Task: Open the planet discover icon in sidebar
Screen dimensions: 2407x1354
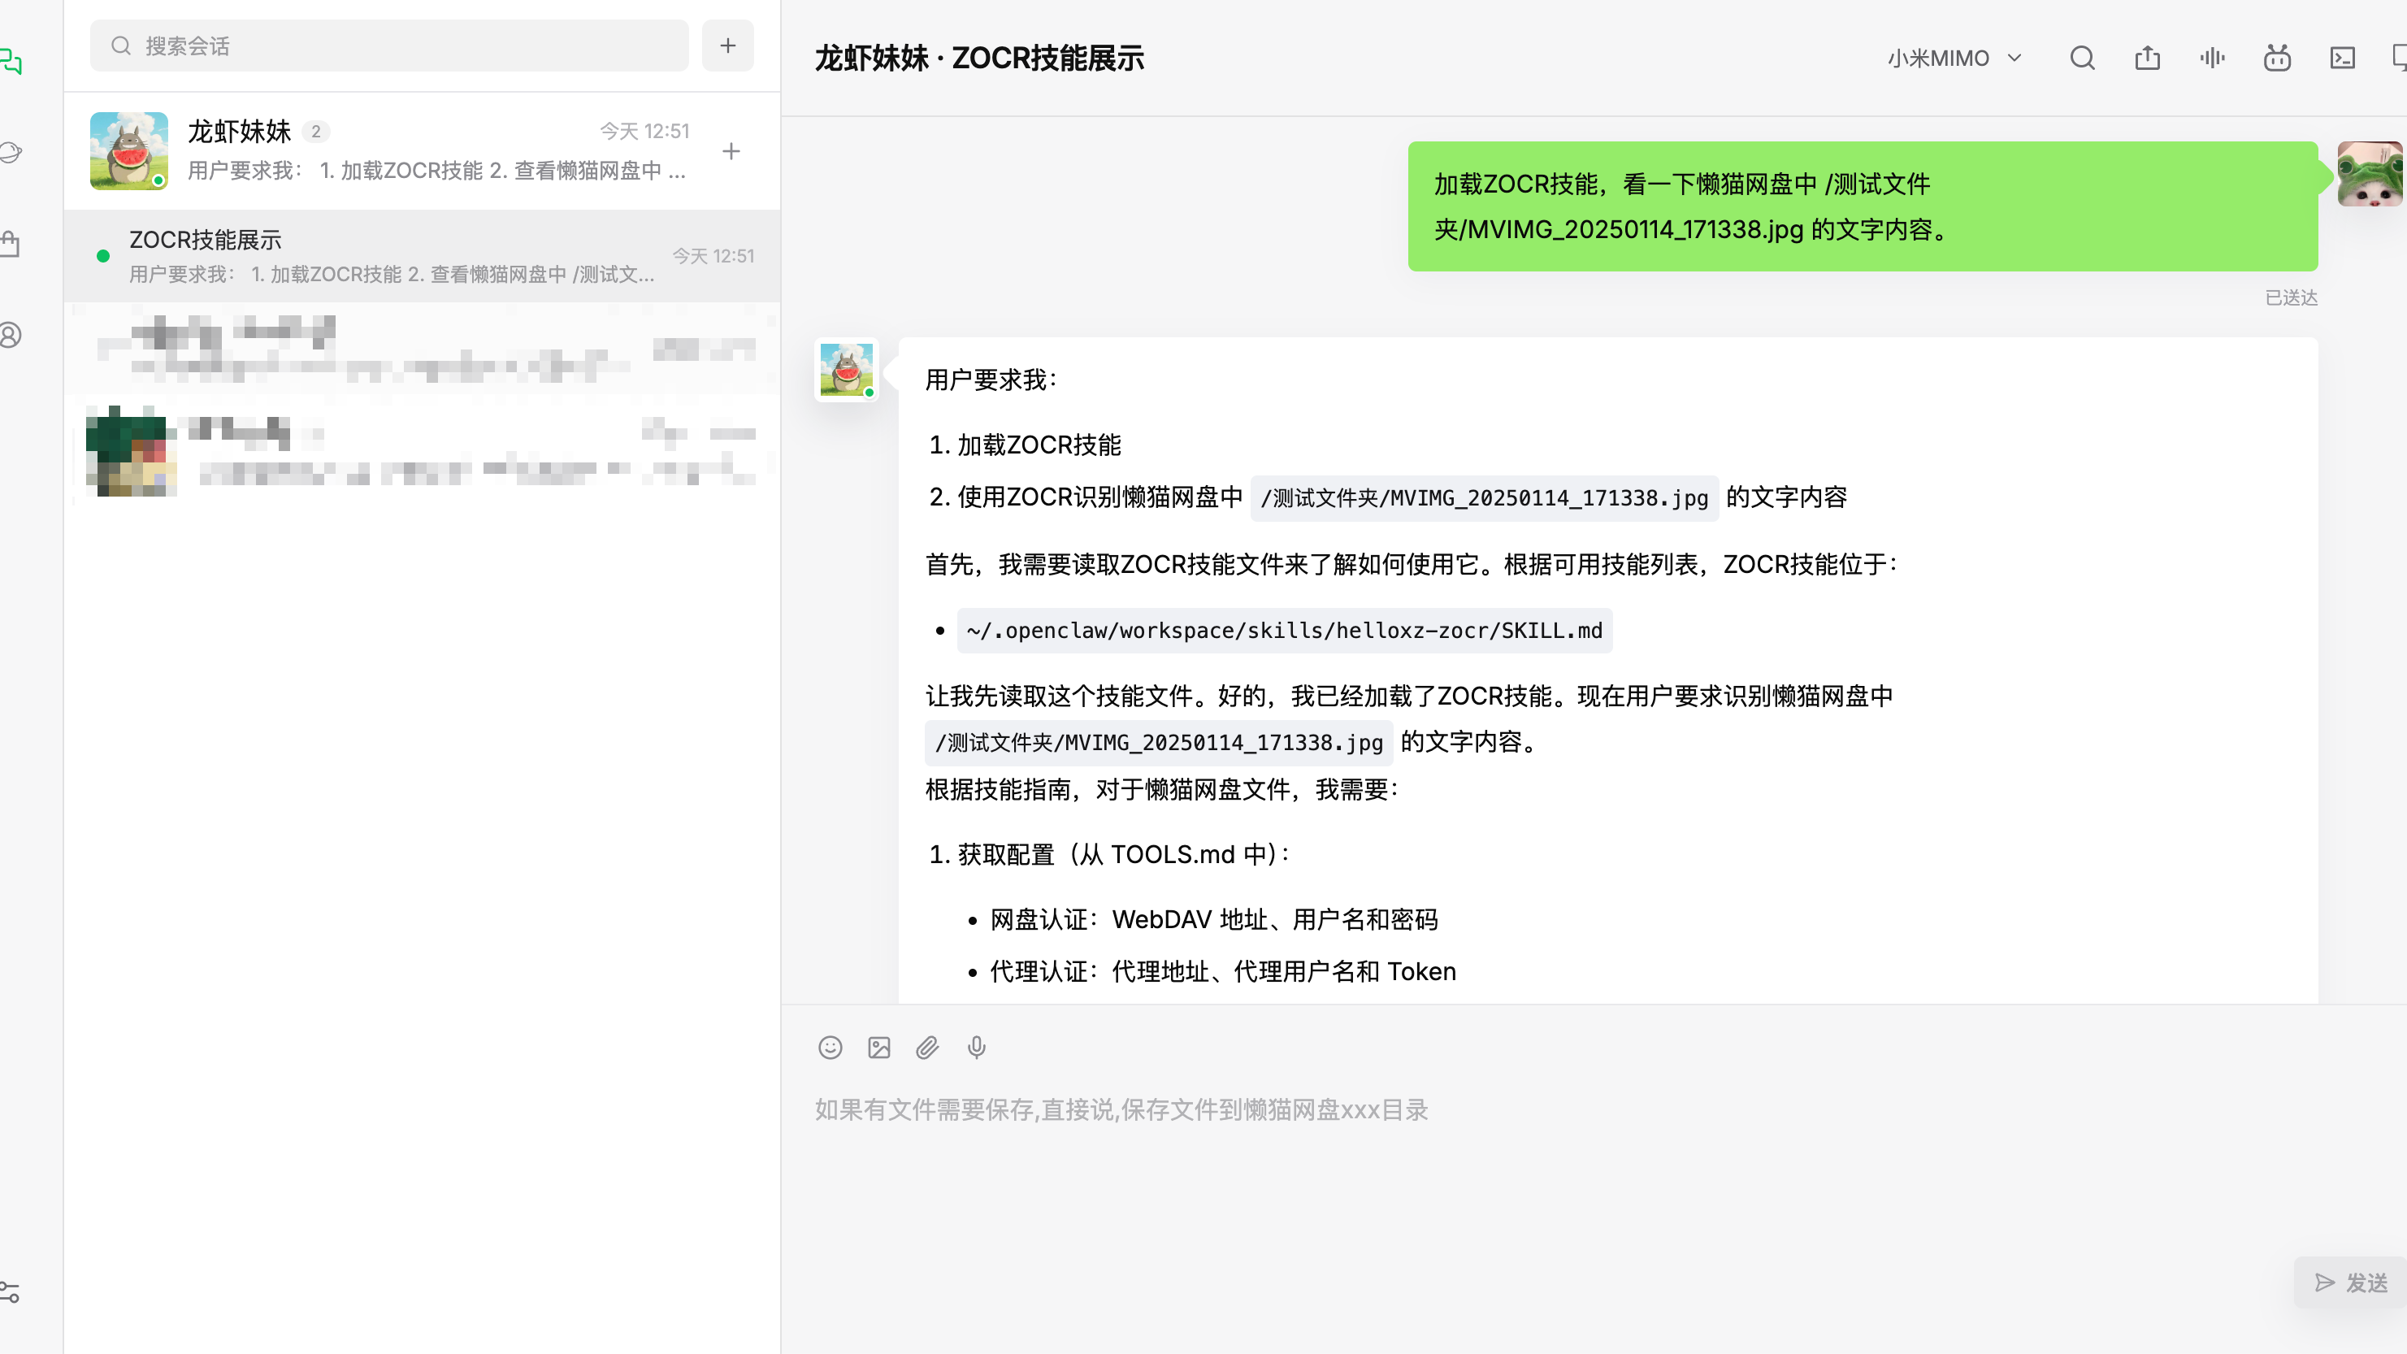Action: click(x=11, y=152)
